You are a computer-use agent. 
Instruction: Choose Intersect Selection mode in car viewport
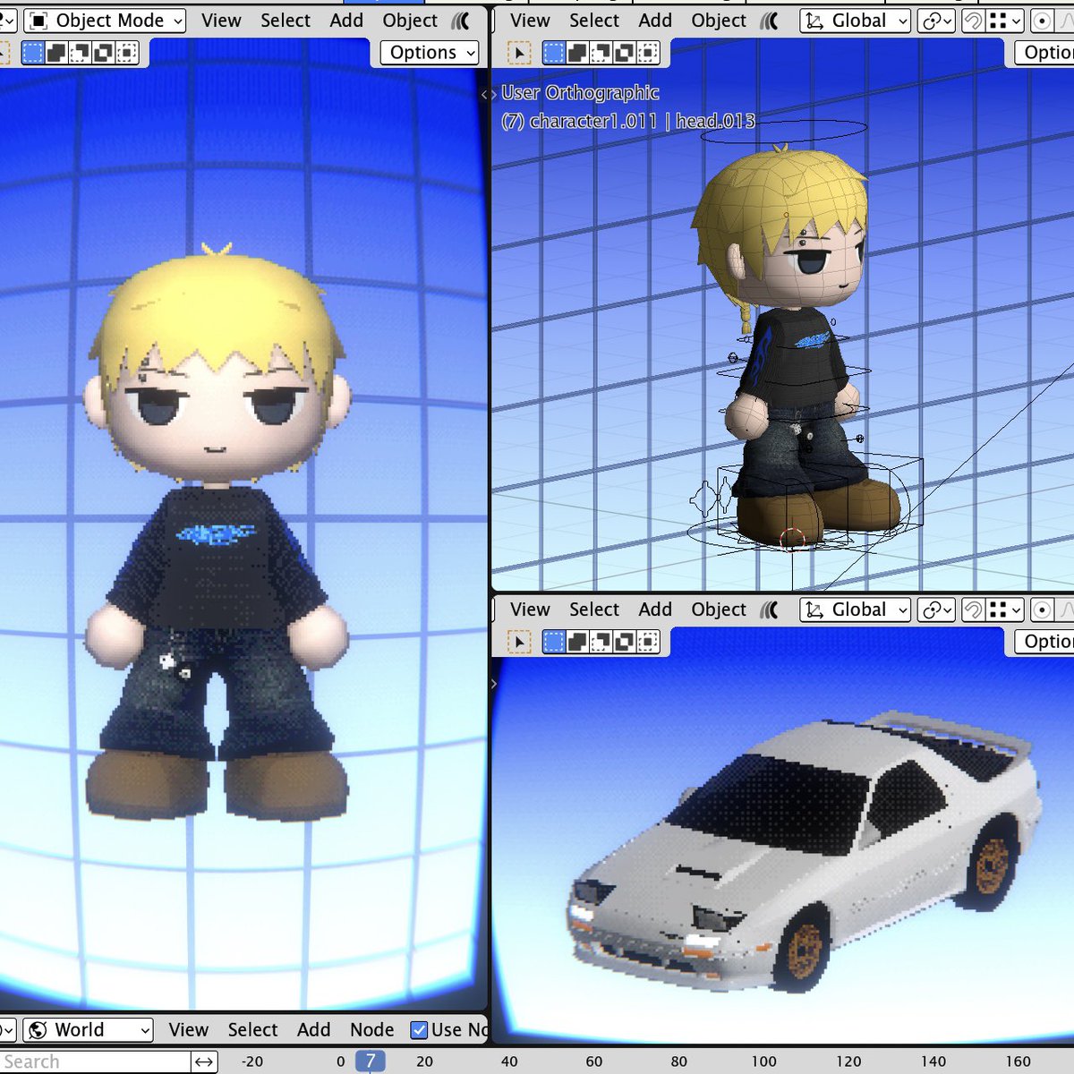click(x=647, y=642)
